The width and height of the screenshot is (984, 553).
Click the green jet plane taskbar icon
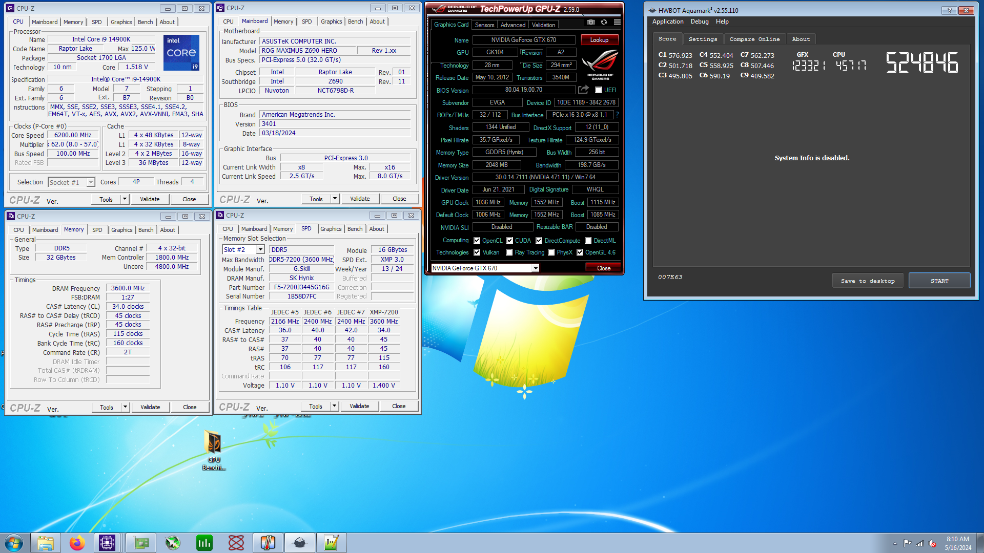click(173, 543)
